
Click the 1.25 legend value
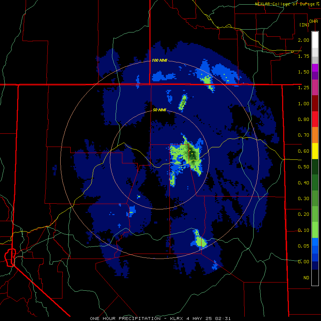(x=304, y=88)
